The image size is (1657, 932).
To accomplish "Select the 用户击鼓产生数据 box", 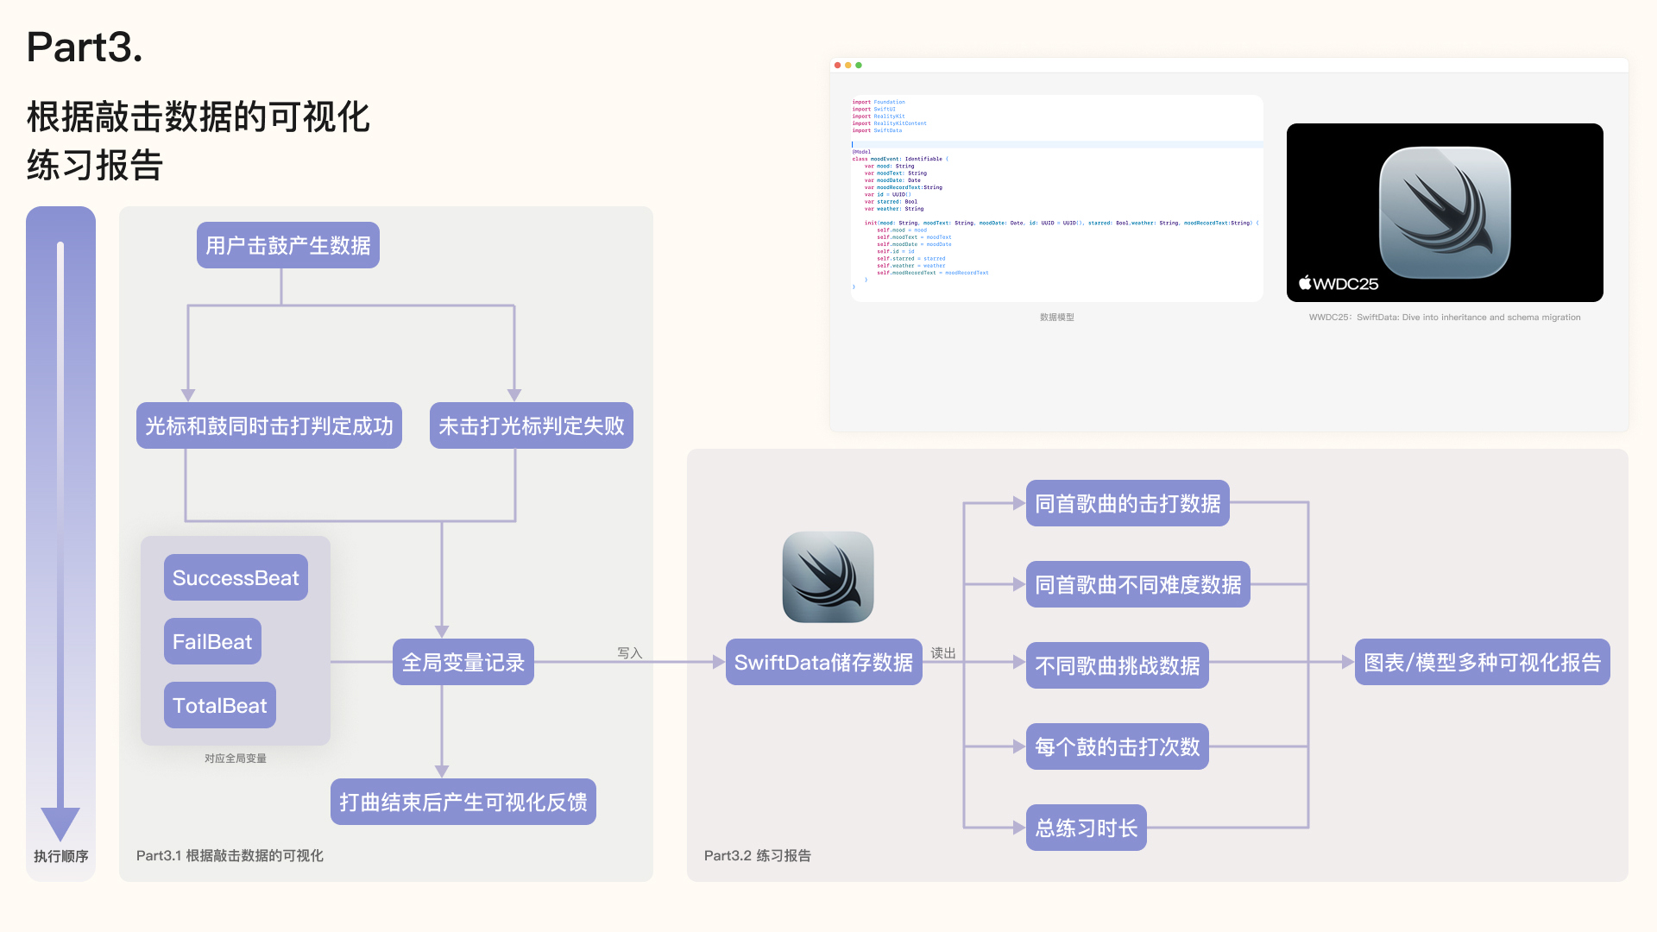I will click(x=287, y=246).
